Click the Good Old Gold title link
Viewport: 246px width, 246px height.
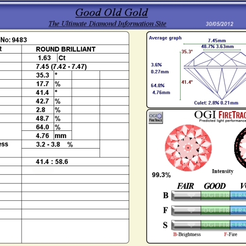click(112, 13)
